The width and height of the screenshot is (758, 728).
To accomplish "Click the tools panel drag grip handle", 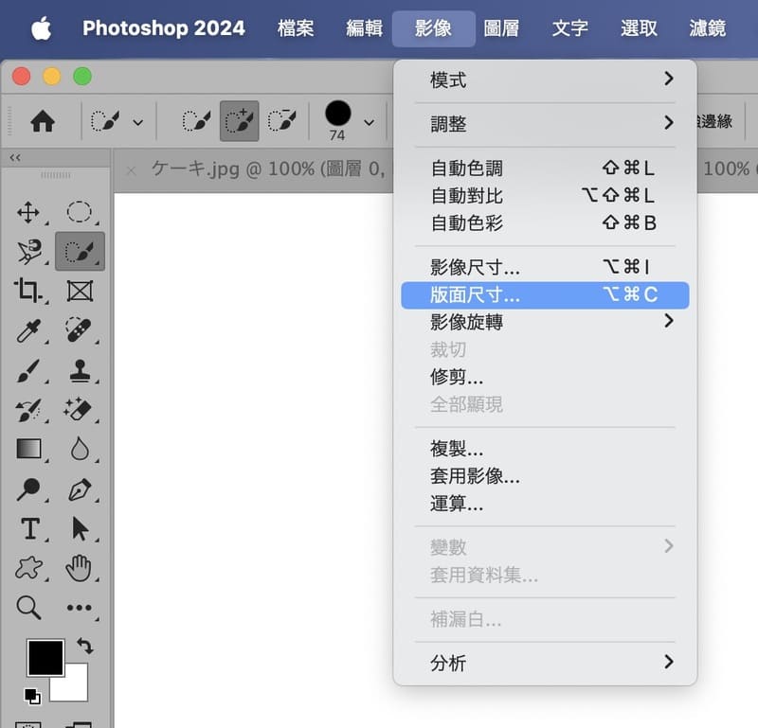I will (x=56, y=175).
